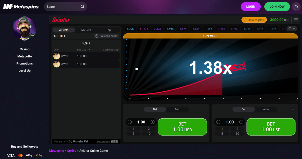Click the user avatar image in sidebar
This screenshot has width=302, height=159.
click(25, 28)
